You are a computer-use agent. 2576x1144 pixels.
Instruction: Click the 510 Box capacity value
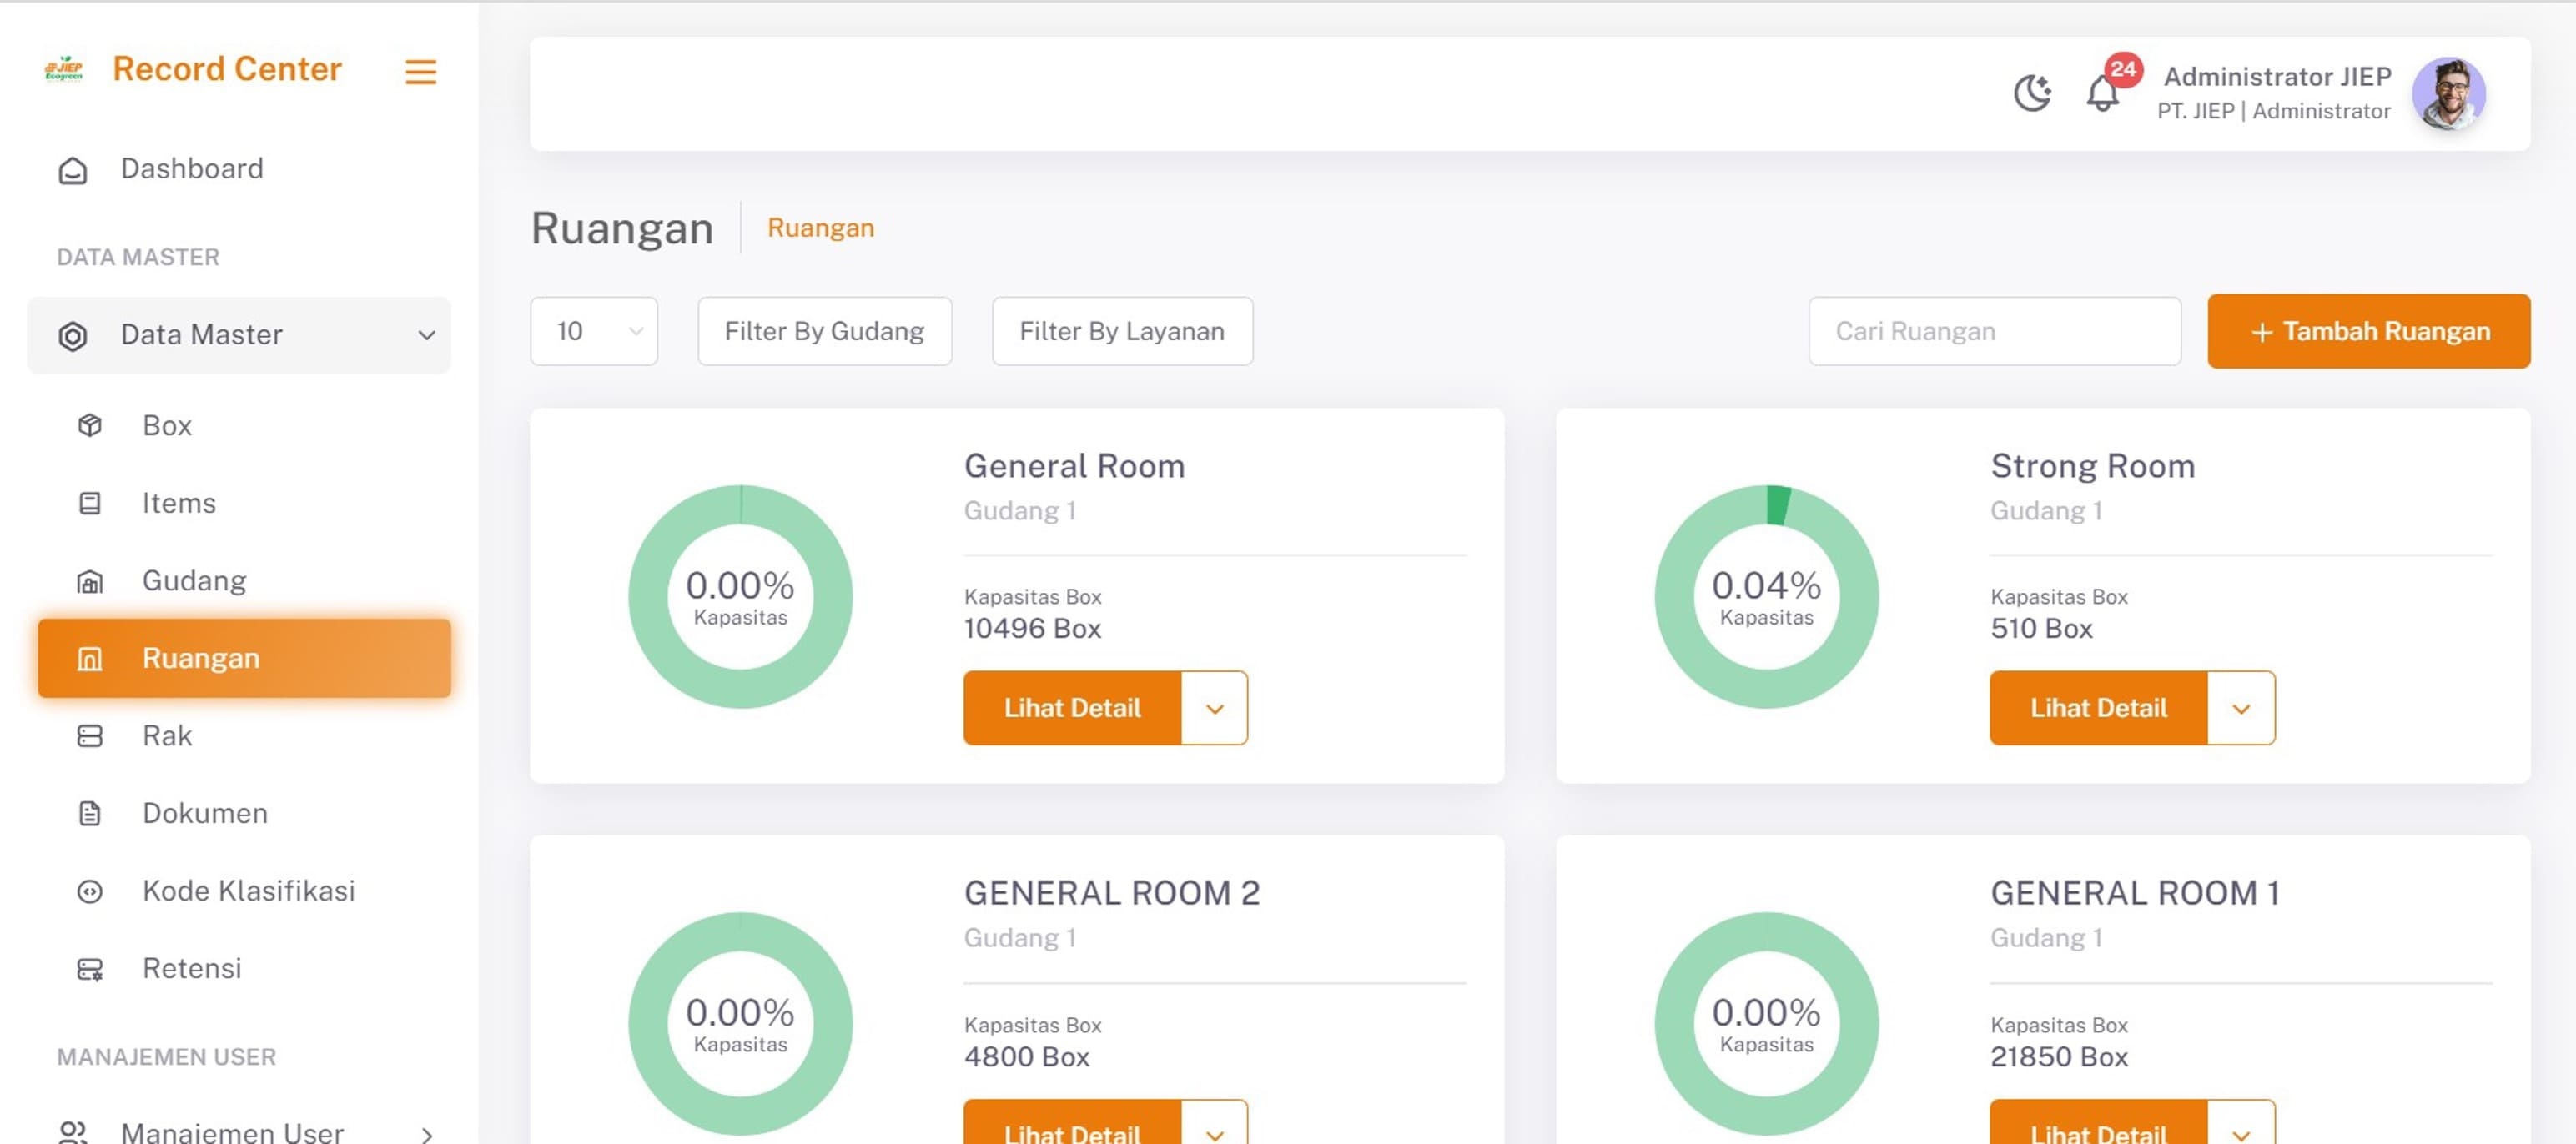pos(2041,629)
